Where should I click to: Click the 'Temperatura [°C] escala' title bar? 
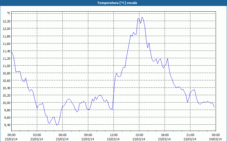pyautogui.click(x=113, y=3)
